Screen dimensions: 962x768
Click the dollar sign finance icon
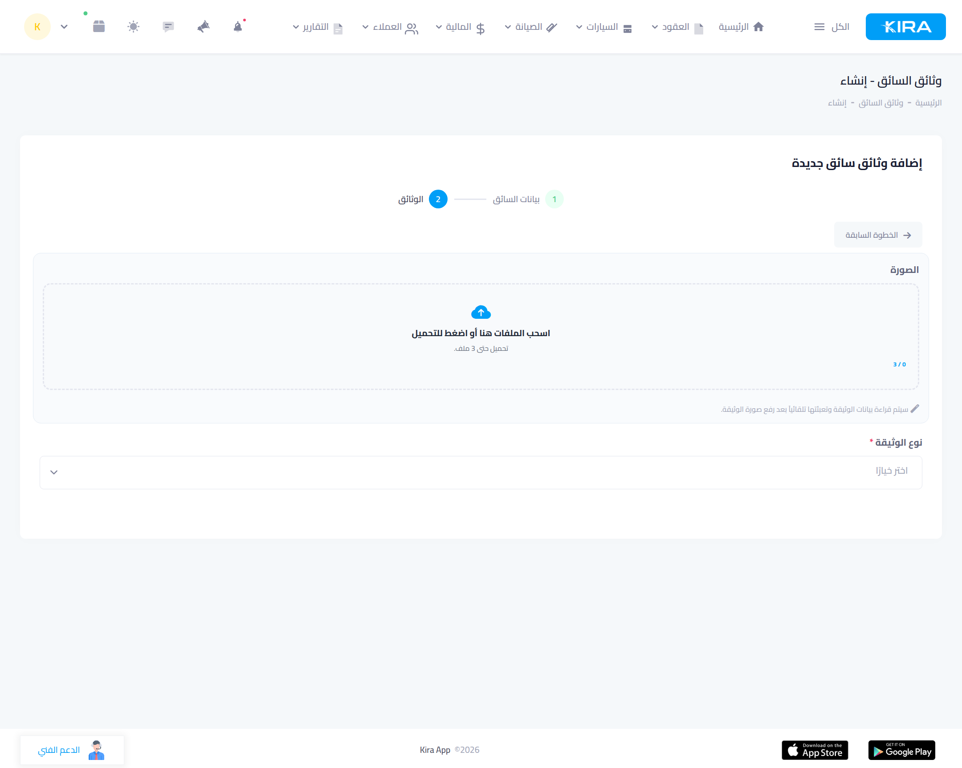pos(481,28)
